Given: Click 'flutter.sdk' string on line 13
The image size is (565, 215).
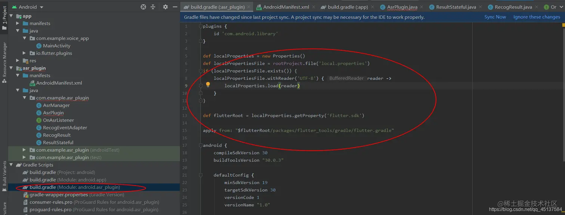Looking at the screenshot, I should pyautogui.click(x=344, y=115).
